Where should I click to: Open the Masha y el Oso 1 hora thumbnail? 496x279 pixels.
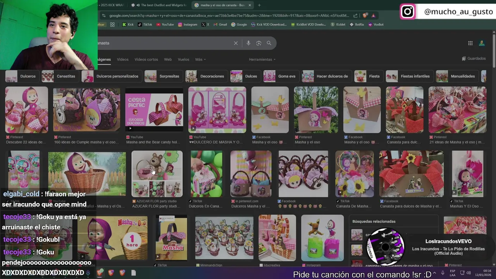112,238
